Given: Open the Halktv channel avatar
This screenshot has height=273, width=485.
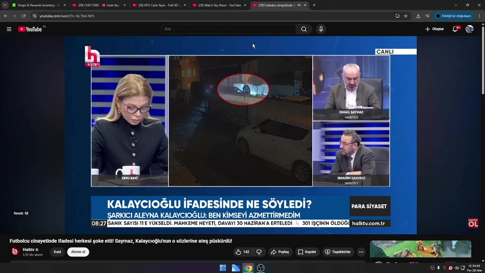Looking at the screenshot, I should [x=15, y=251].
